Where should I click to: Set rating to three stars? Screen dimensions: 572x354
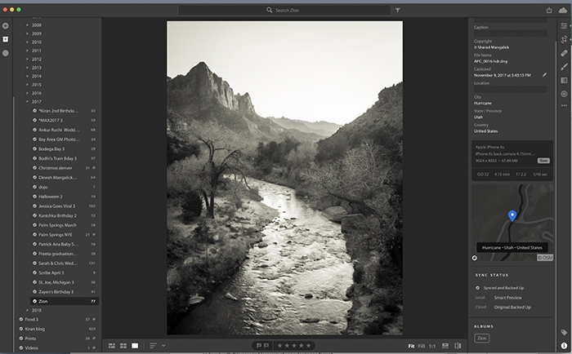[x=294, y=345]
